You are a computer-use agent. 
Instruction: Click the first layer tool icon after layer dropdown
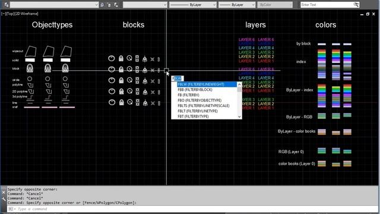[102, 5]
